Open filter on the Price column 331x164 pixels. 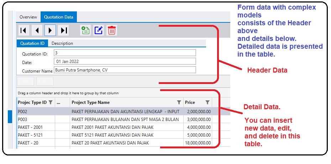tap(207, 102)
